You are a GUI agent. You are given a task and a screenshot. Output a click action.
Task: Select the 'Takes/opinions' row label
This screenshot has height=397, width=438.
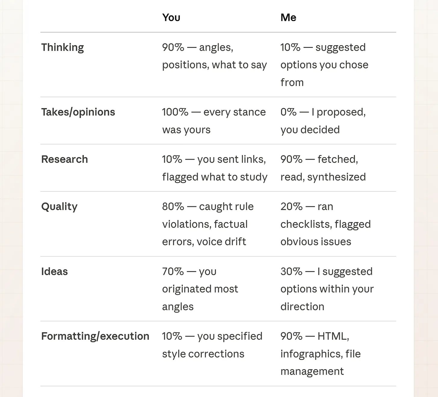pyautogui.click(x=78, y=112)
